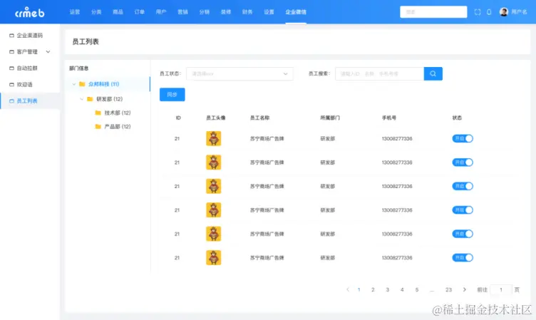Open sixth row employee avatar
The height and width of the screenshot is (320, 536).
click(214, 258)
